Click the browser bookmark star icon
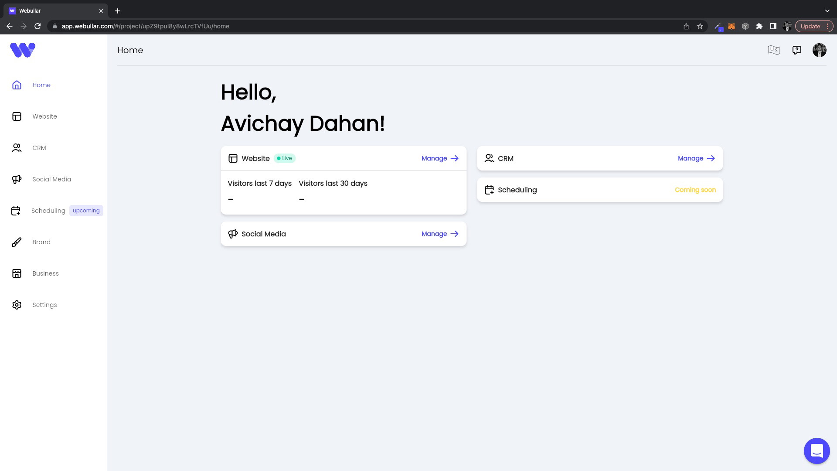837x471 pixels. pyautogui.click(x=700, y=26)
